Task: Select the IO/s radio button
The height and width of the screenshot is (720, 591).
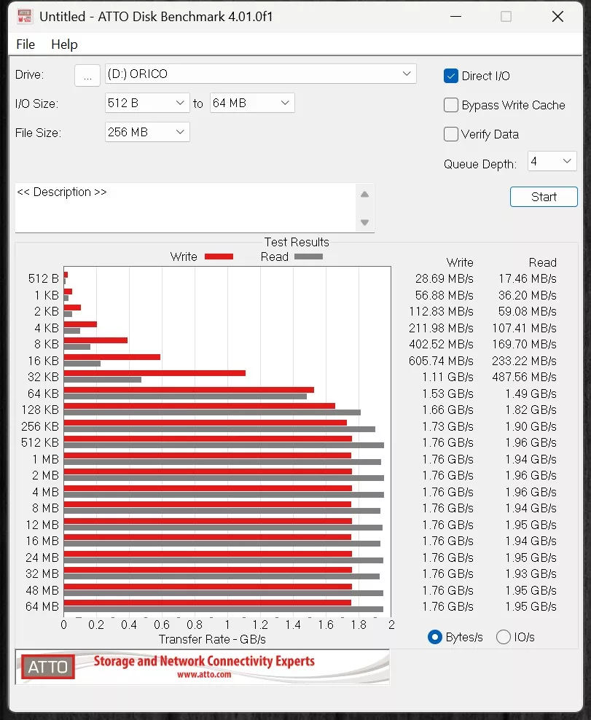Action: coord(503,637)
